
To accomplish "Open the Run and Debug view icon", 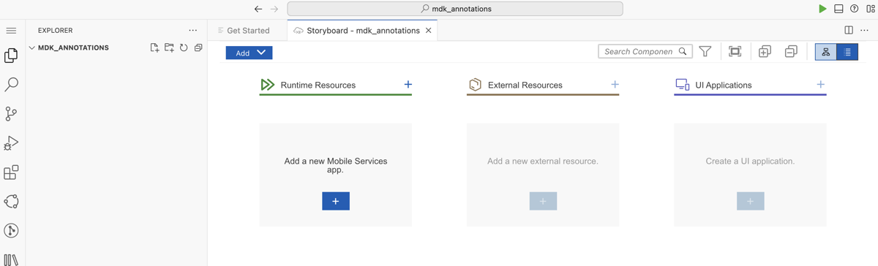I will 11,142.
